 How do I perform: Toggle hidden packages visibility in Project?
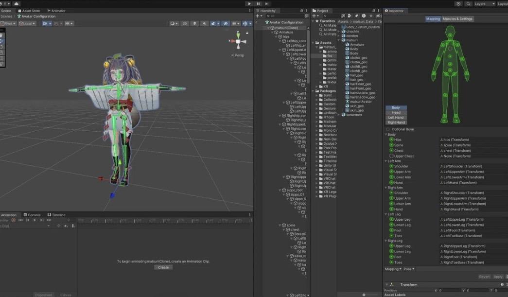378,16
